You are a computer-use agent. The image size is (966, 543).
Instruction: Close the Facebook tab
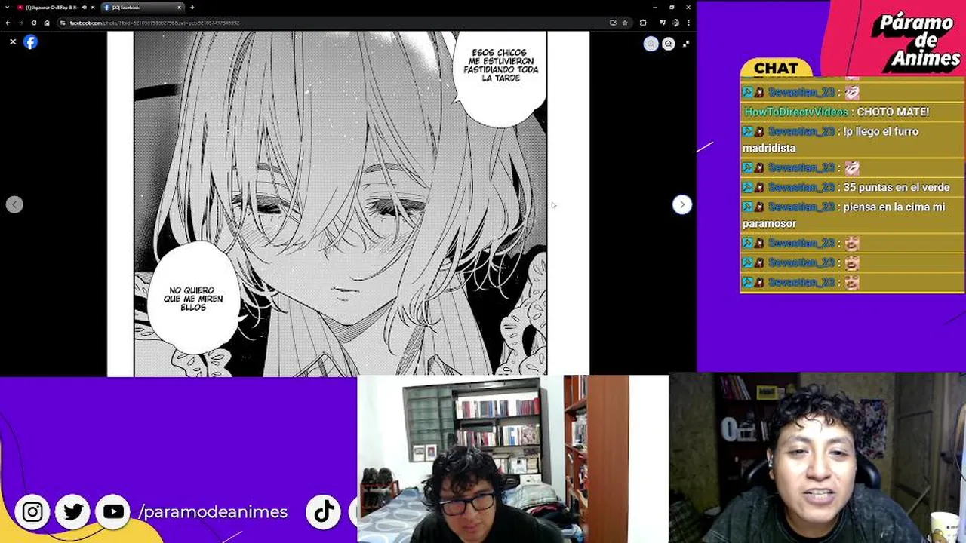[180, 8]
